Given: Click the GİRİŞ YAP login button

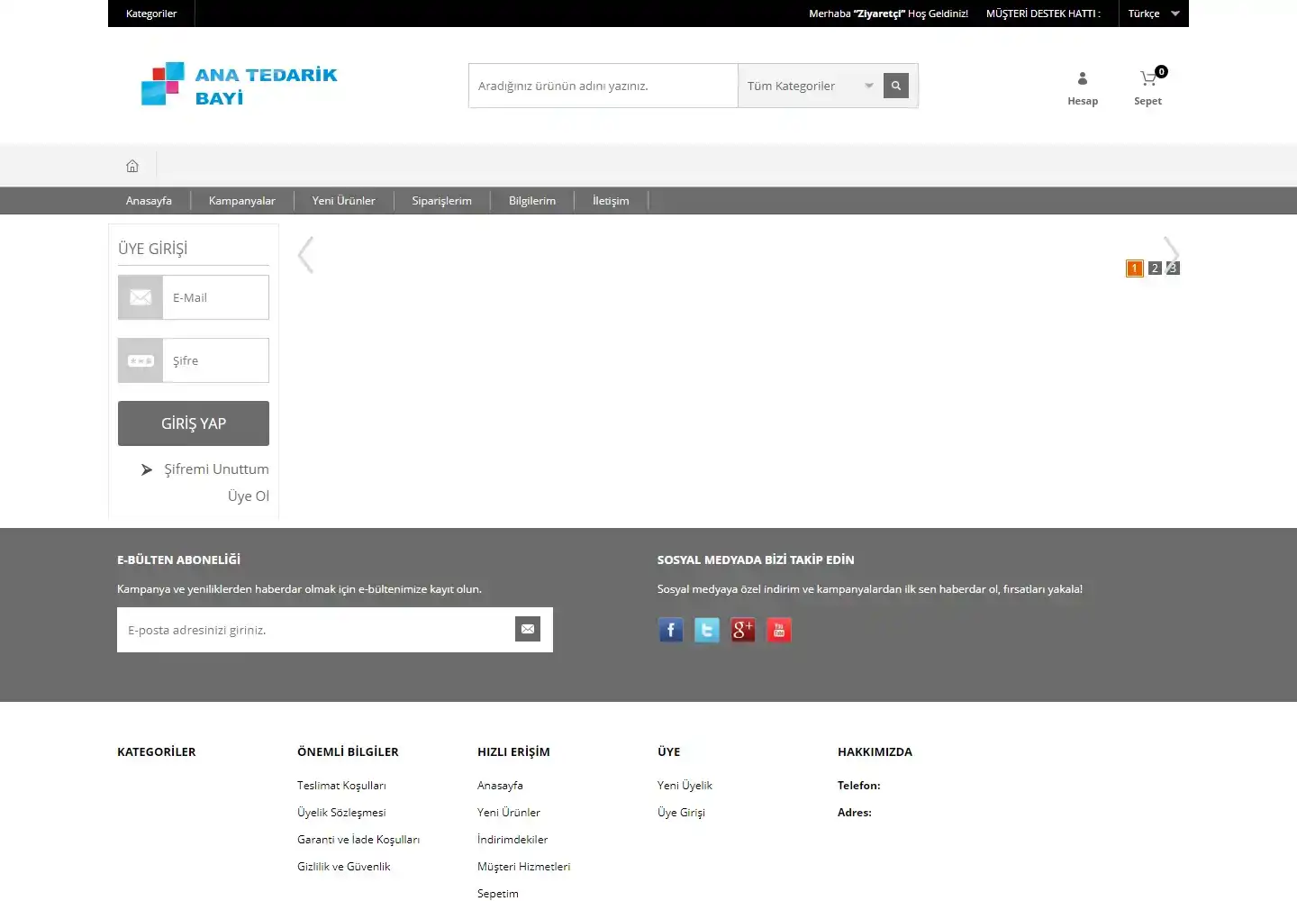Looking at the screenshot, I should pos(194,423).
